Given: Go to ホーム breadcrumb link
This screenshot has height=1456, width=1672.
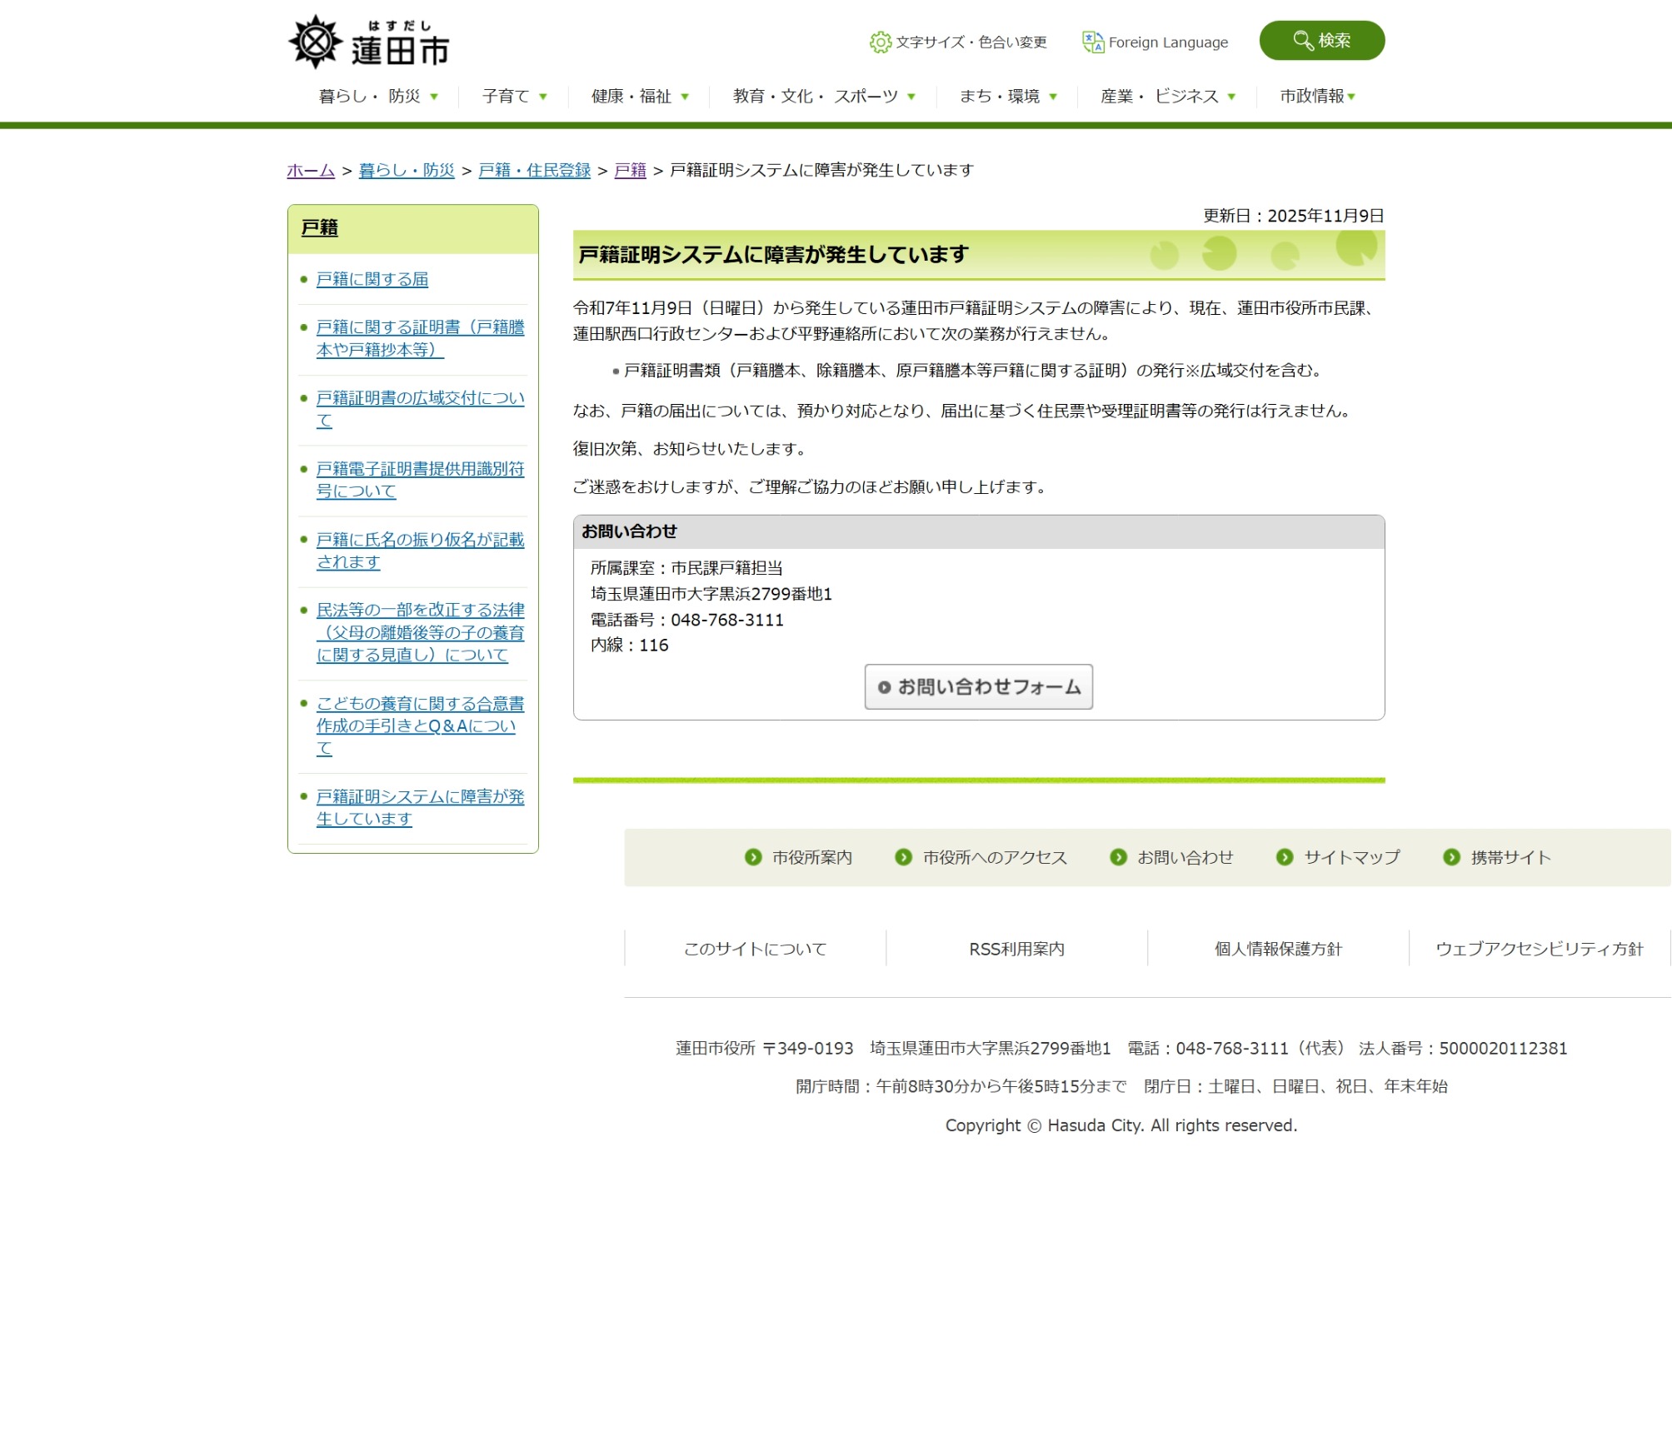Looking at the screenshot, I should (x=311, y=170).
